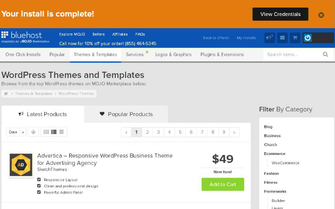Click the Responsive Layout checkbox
The width and height of the screenshot is (335, 209).
(x=39, y=179)
